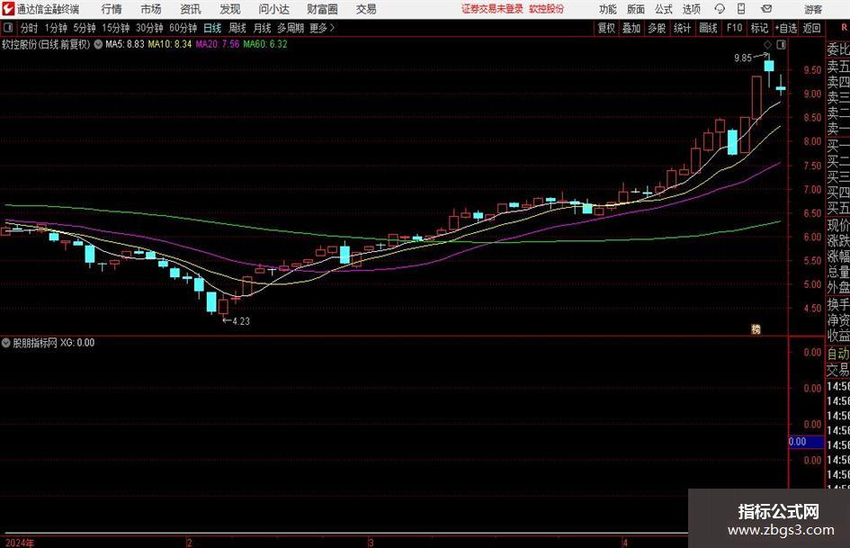Switch to the 分时 chart tab
The image size is (850, 548).
click(x=29, y=28)
